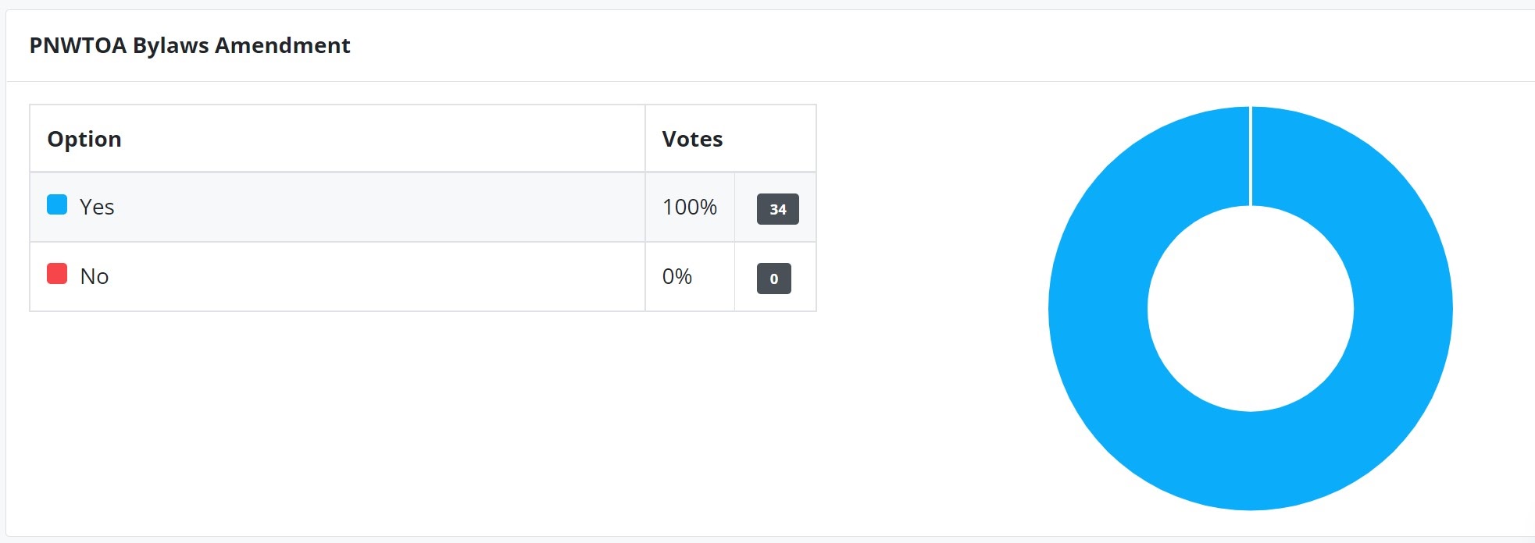Click blank space in the Yes row
Viewport: 1535px width, 543px height.
click(x=375, y=207)
